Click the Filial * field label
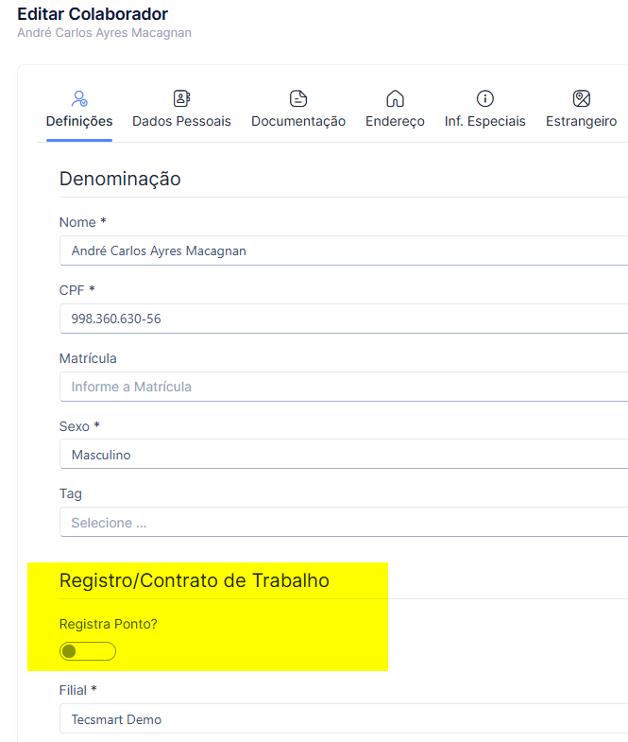 click(78, 690)
